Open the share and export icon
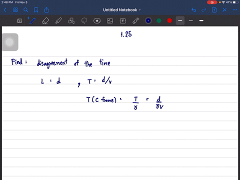 (46, 10)
